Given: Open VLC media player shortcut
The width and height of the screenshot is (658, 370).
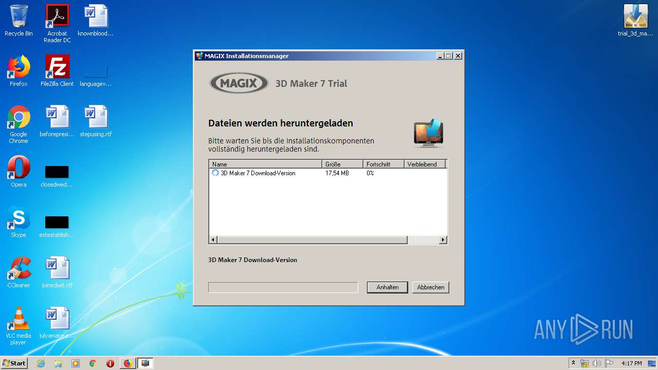Looking at the screenshot, I should click(19, 326).
